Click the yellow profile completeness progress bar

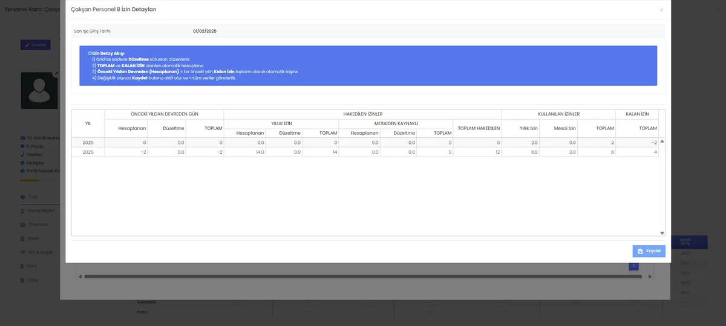tap(30, 180)
